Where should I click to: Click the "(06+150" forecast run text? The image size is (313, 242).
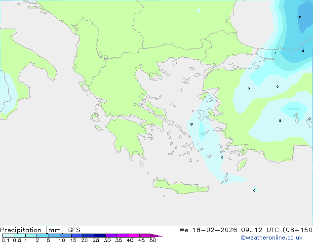[298, 230]
